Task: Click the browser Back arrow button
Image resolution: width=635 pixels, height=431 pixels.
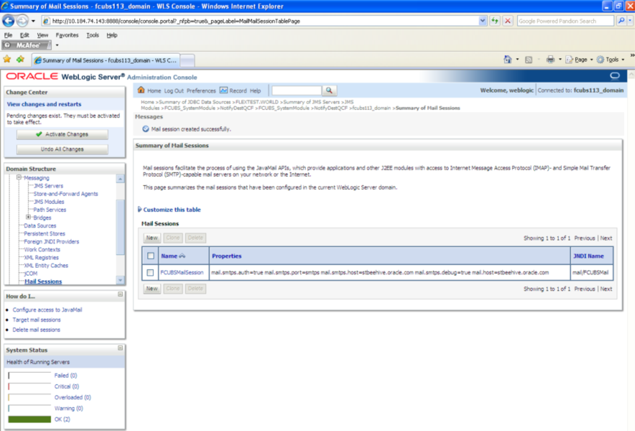Action: pos(9,20)
